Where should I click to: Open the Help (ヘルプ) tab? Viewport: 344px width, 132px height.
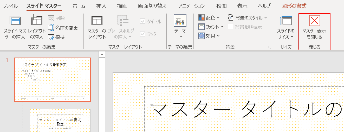click(264, 6)
